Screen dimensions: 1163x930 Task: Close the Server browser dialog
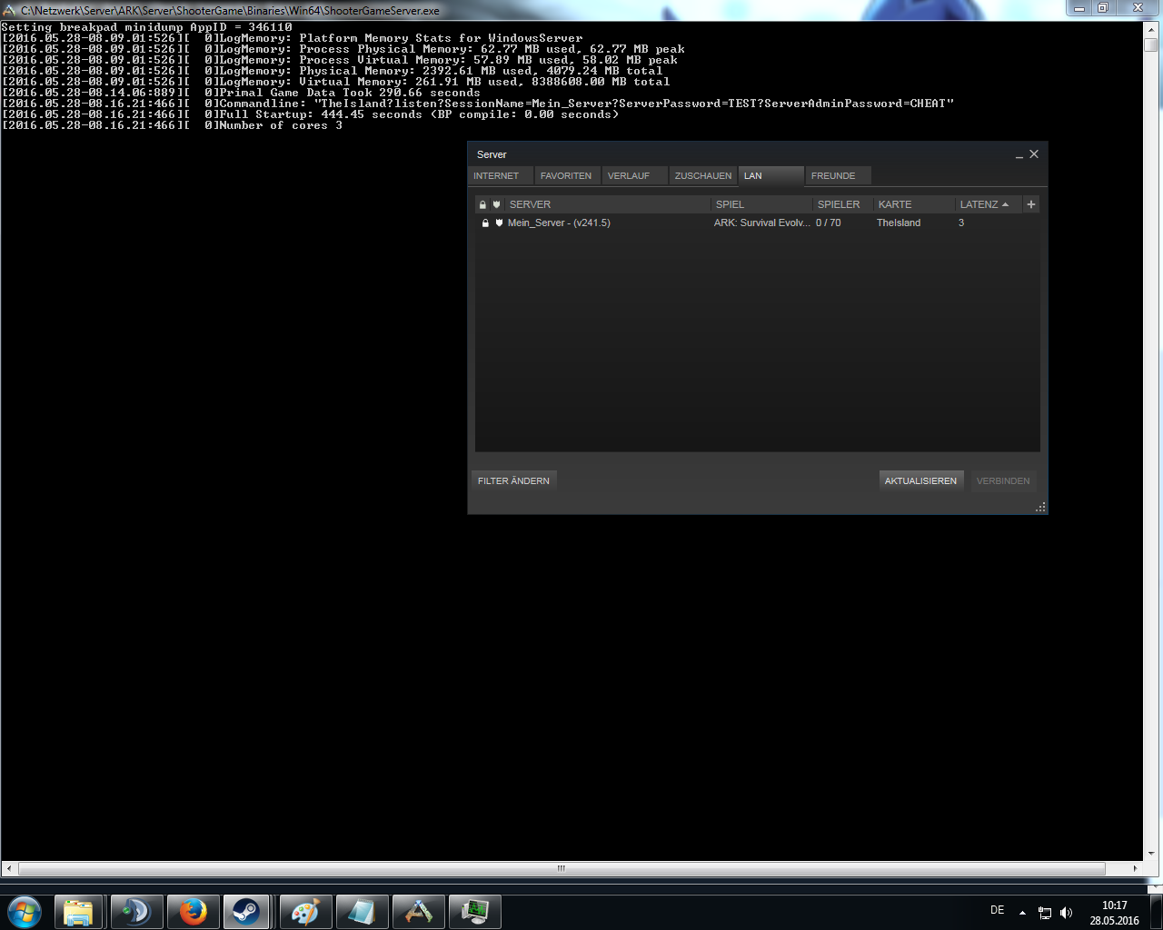coord(1034,154)
